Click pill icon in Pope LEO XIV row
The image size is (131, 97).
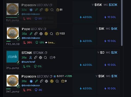click(36, 34)
